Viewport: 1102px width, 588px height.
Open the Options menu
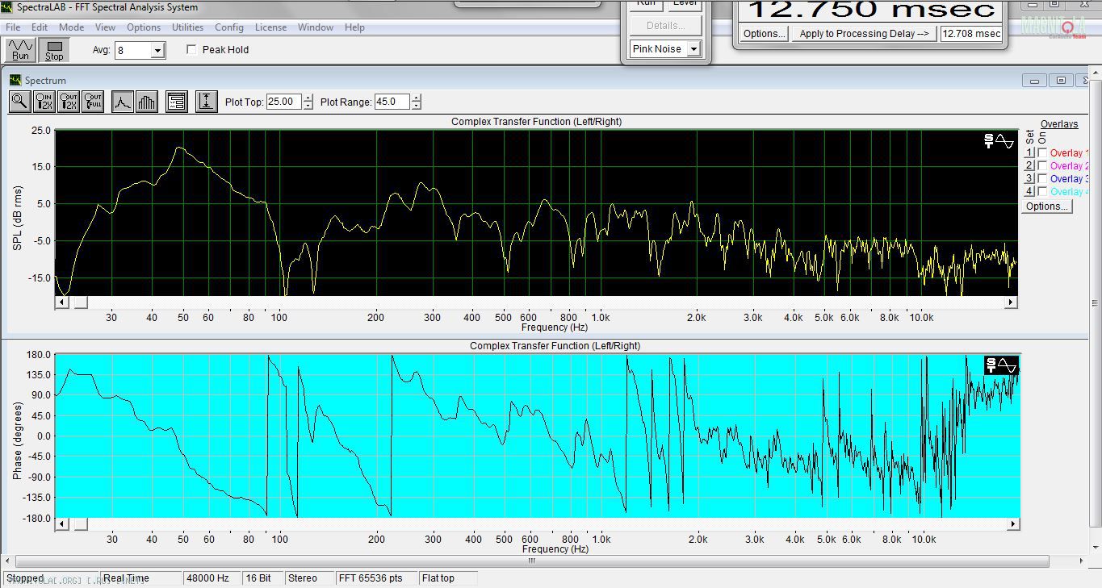tap(144, 27)
